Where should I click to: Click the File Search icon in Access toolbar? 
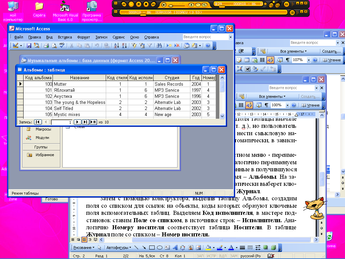pos(36,46)
